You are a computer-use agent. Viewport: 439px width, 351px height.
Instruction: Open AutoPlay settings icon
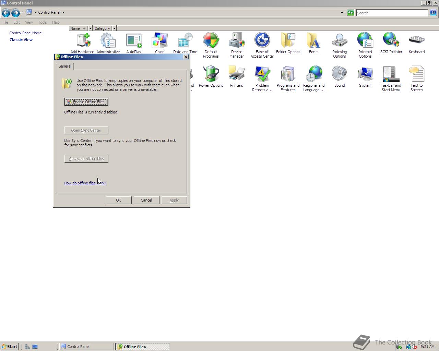tap(134, 43)
